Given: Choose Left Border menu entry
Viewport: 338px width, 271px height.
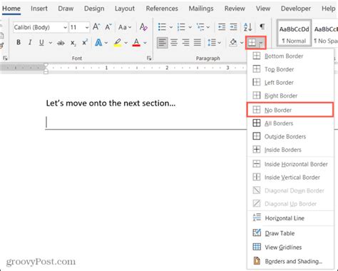Looking at the screenshot, I should click(x=290, y=83).
